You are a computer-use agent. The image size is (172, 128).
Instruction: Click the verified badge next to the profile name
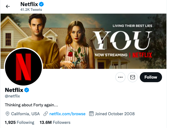point(27,90)
